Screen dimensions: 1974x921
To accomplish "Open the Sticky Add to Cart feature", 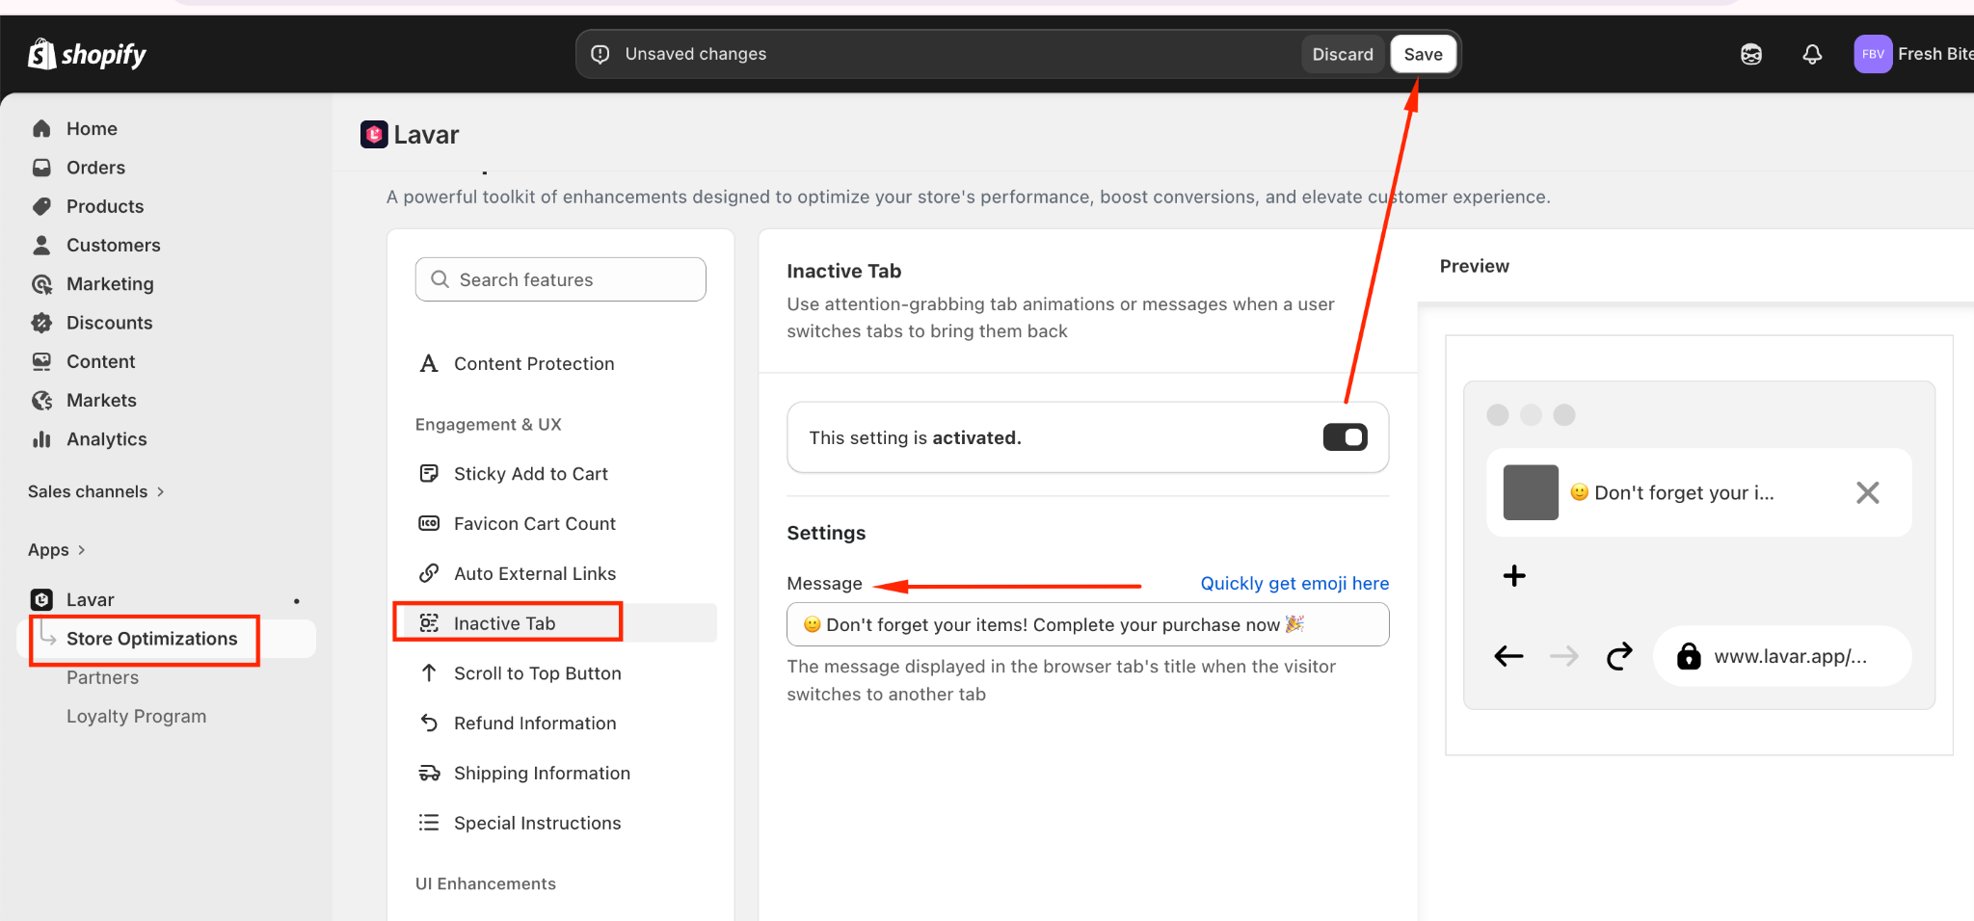I will (x=530, y=473).
